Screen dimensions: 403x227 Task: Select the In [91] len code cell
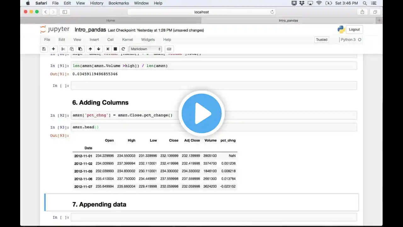click(x=214, y=66)
